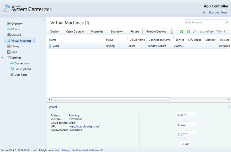Screen dimensions: 231x152
Task: Open the Library navigation item
Action: pos(15,46)
